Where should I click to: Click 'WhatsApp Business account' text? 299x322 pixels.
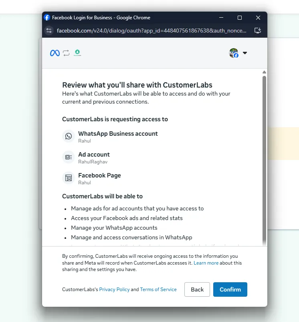coord(118,134)
